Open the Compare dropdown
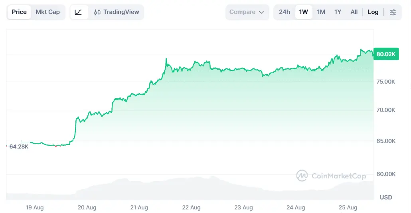Viewport: 411px width, 213px height. point(247,12)
